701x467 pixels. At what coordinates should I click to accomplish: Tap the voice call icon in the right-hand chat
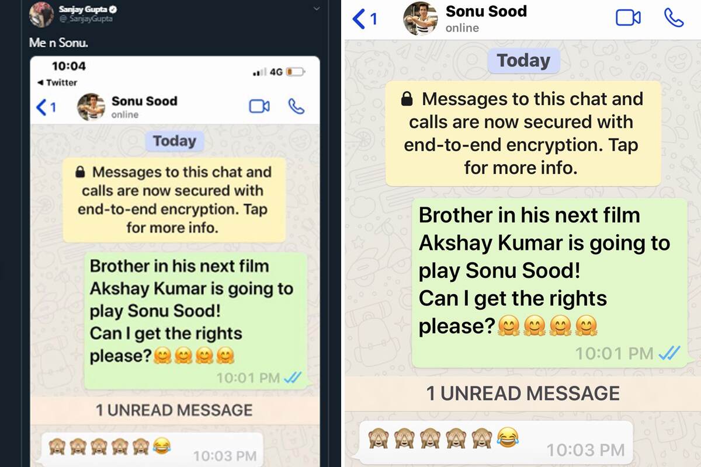674,18
